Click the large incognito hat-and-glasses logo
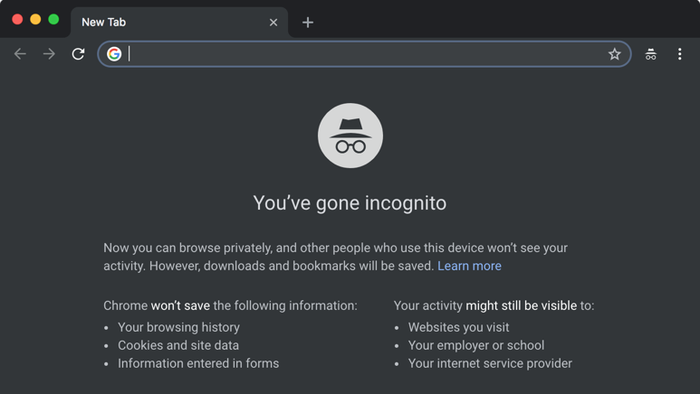700x394 pixels. tap(350, 136)
